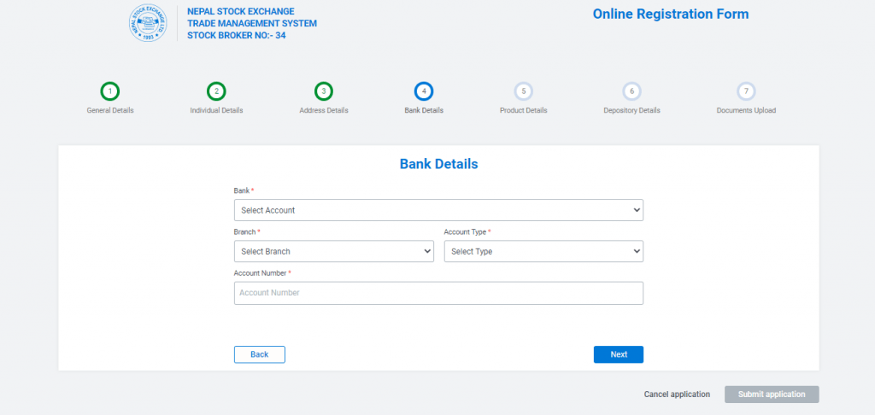This screenshot has height=415, width=875.
Task: Click the step 3 circle icon
Action: click(323, 91)
